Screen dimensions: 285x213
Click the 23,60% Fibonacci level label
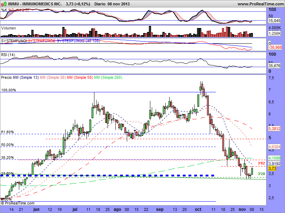(7, 173)
